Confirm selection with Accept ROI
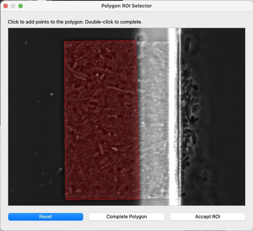This screenshot has width=253, height=231. [x=208, y=217]
